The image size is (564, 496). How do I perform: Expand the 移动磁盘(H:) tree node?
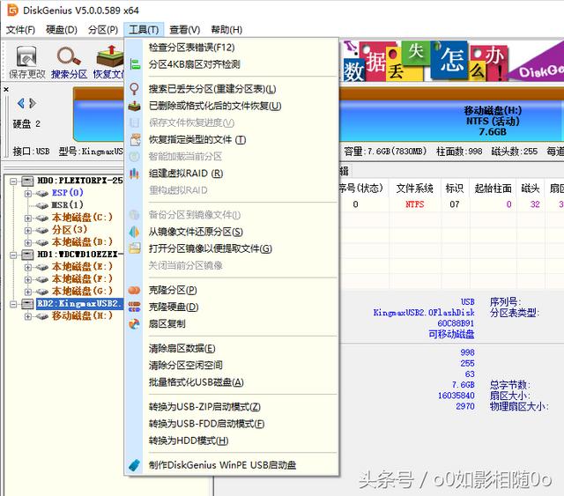27,316
